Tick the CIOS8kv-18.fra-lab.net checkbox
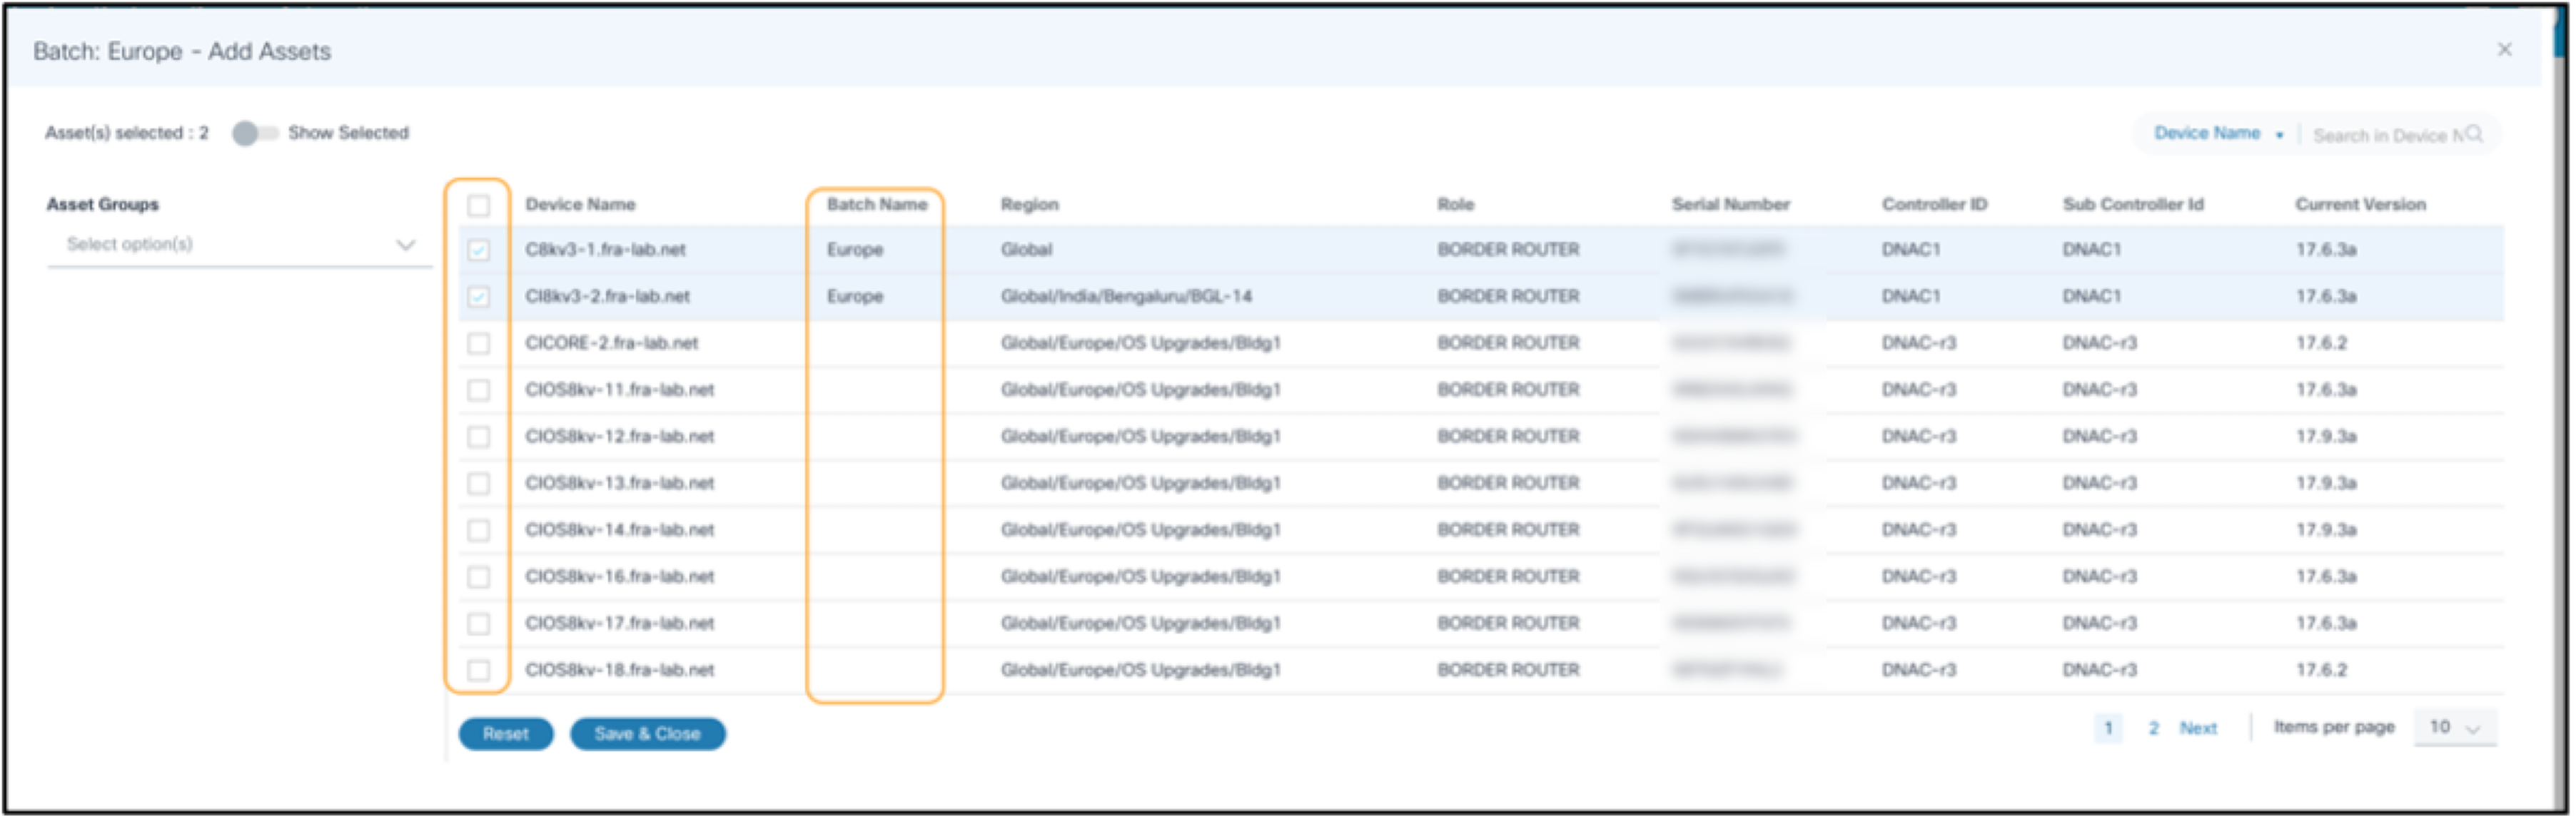The image size is (2576, 824). (478, 670)
